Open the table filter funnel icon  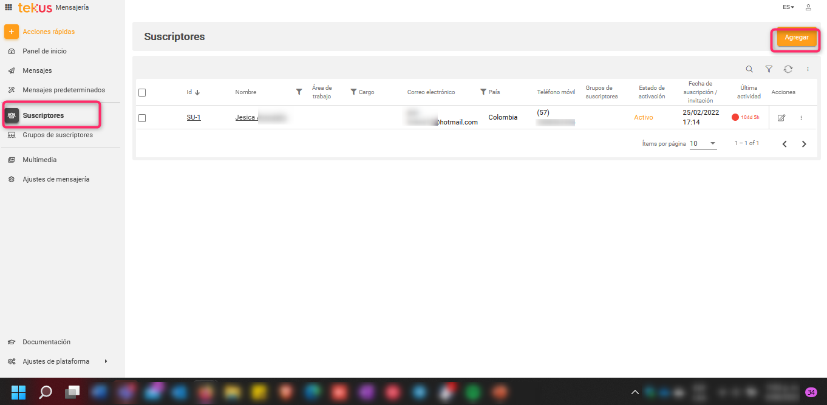coord(769,69)
